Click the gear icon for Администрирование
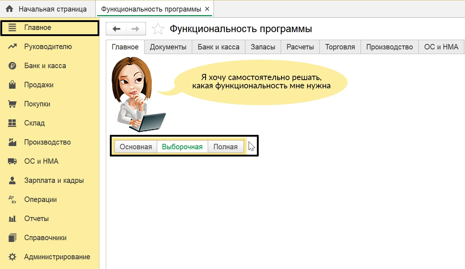This screenshot has height=269, width=465. [x=13, y=257]
